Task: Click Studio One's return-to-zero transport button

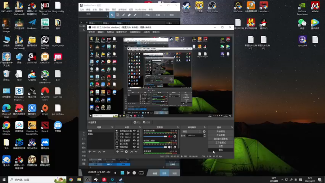Action: coord(115,173)
